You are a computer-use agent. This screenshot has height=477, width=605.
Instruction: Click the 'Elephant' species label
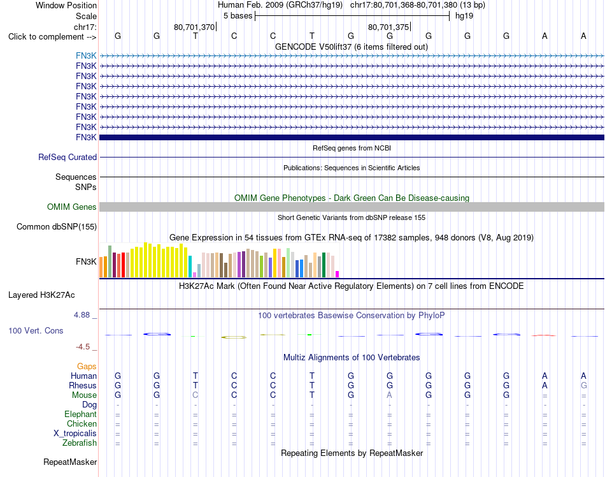[80, 414]
